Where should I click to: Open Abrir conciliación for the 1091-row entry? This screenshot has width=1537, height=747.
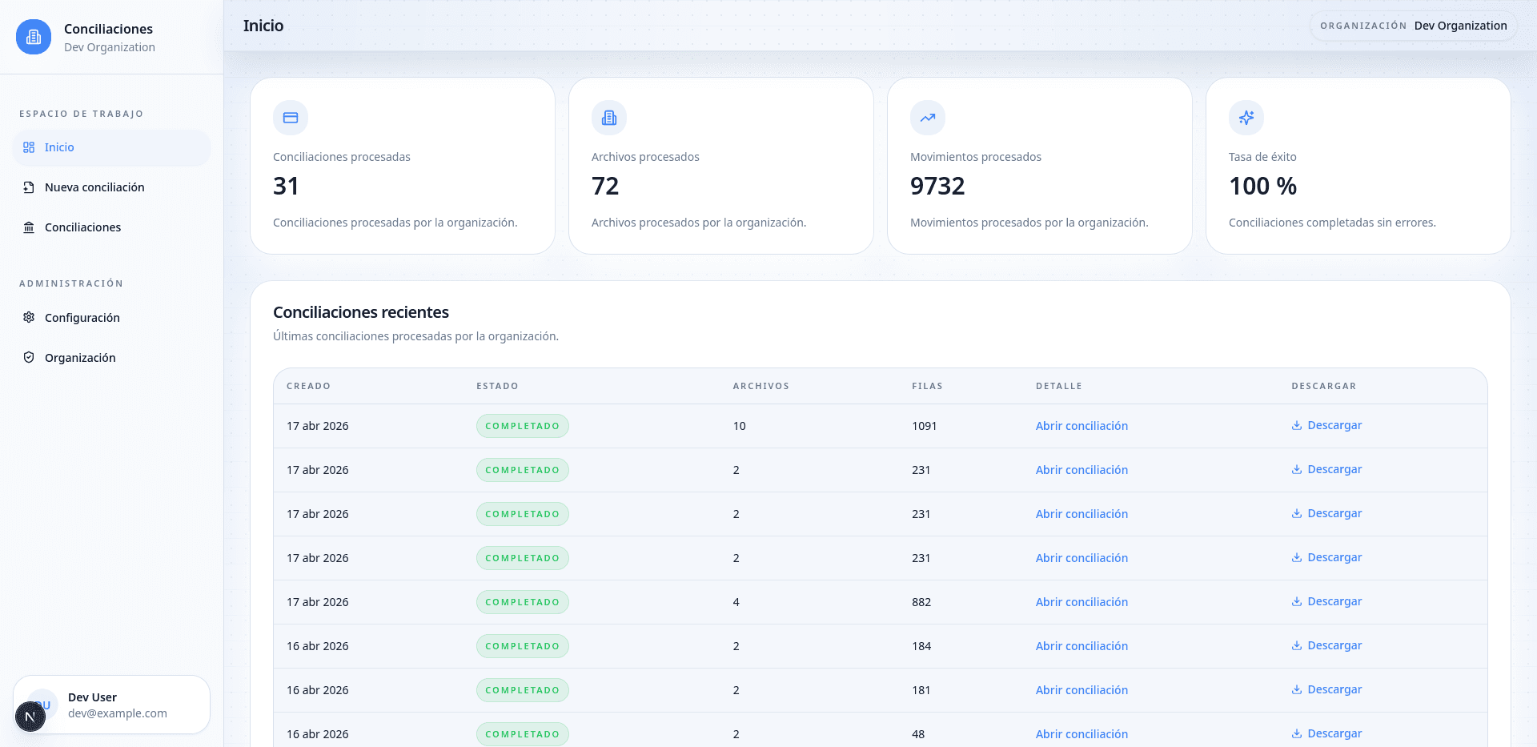(1082, 425)
